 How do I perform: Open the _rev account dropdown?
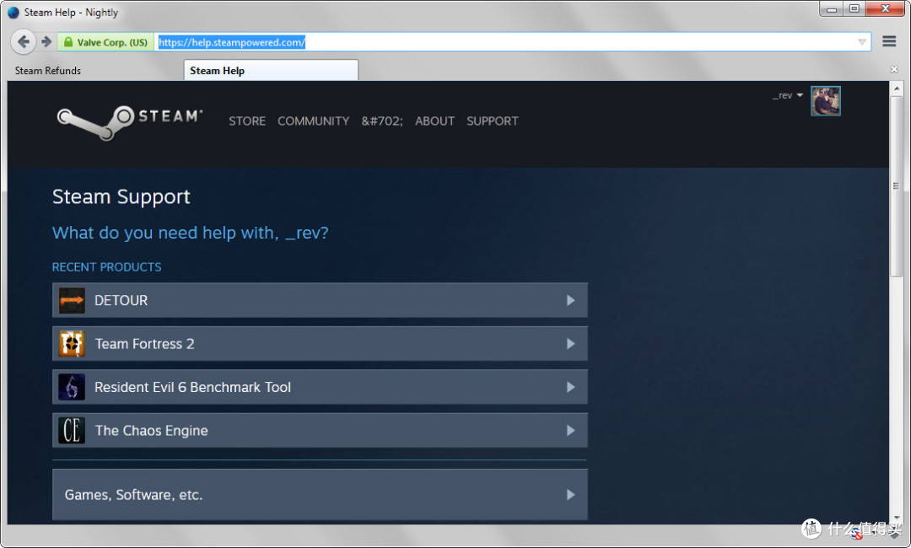787,95
